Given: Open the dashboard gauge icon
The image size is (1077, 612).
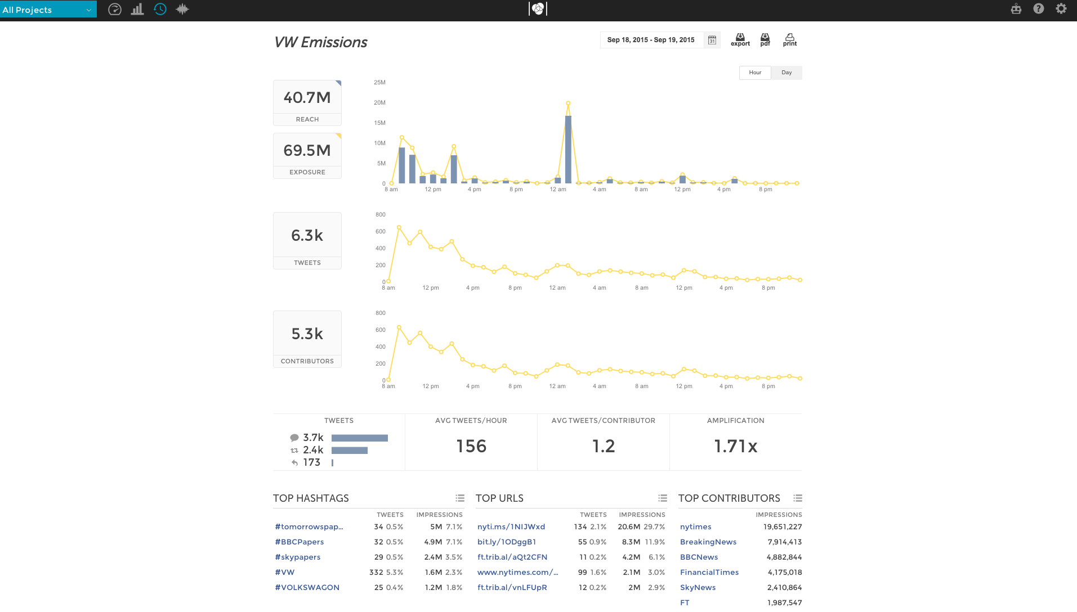Looking at the screenshot, I should tap(115, 9).
